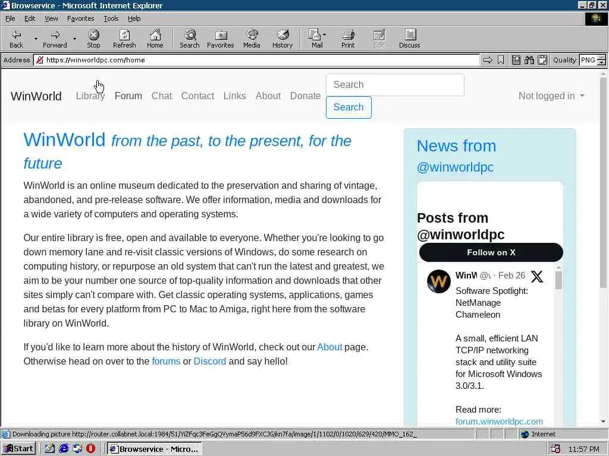This screenshot has width=609, height=456.
Task: Open the Forward history dropdown arrow
Action: click(x=74, y=39)
